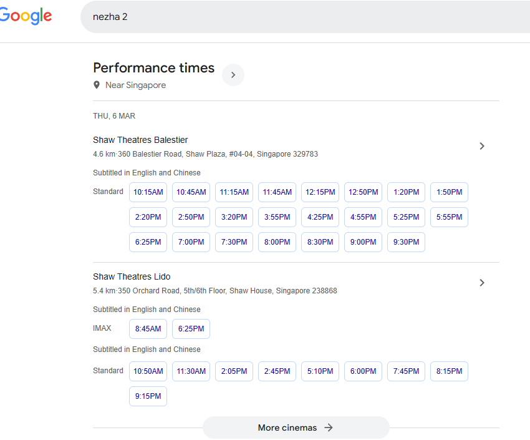Select the 9:15PM Lido showtime
The width and height of the screenshot is (530, 440).
pos(148,396)
